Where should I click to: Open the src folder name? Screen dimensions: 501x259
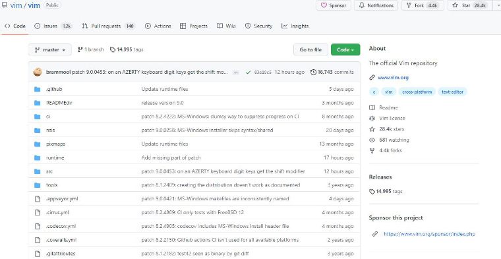point(49,171)
